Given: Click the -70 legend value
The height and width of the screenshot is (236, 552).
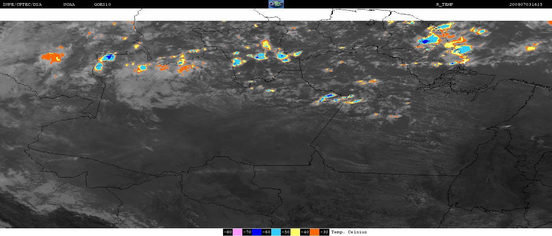Looking at the screenshot, I should (x=247, y=232).
